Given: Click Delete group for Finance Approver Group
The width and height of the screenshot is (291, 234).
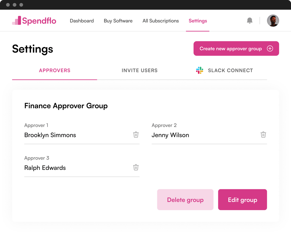Looking at the screenshot, I should pos(185,200).
